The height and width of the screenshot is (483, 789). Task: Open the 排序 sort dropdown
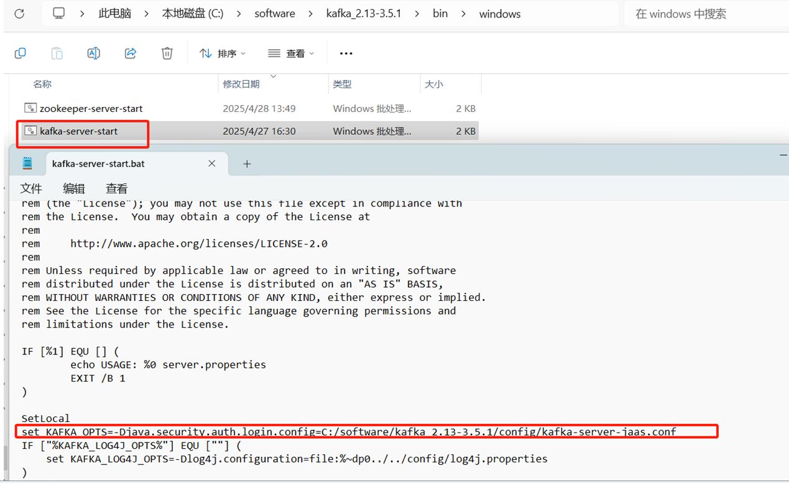tap(222, 53)
